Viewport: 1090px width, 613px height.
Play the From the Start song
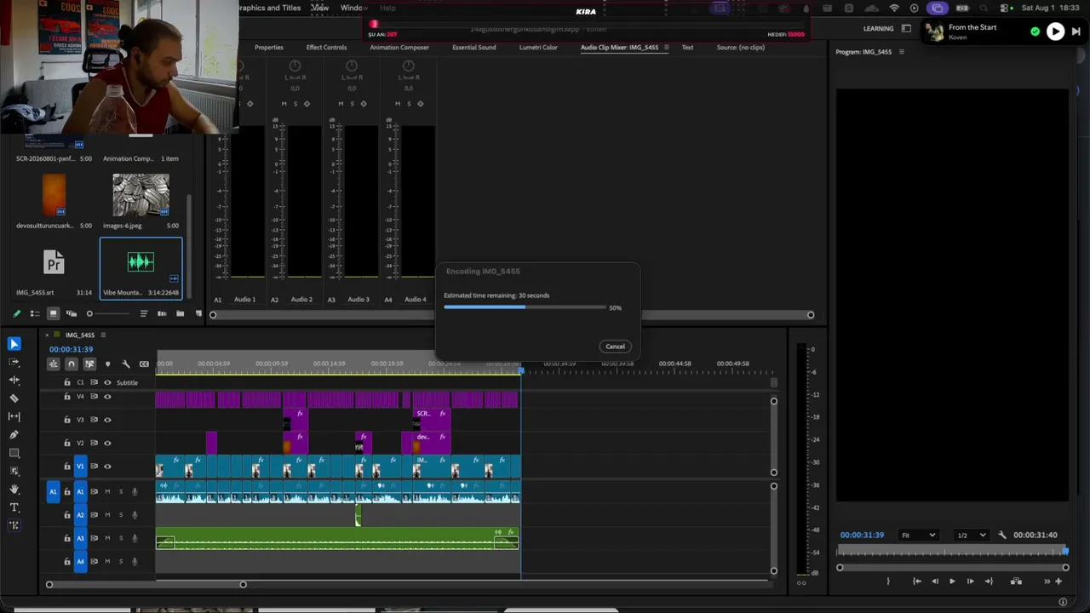(x=1055, y=32)
